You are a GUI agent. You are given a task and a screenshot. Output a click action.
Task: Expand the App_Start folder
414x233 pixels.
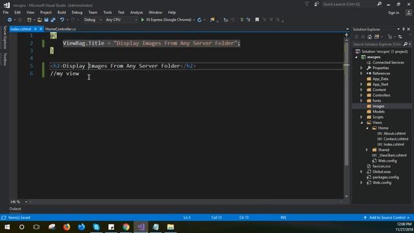tap(362, 84)
